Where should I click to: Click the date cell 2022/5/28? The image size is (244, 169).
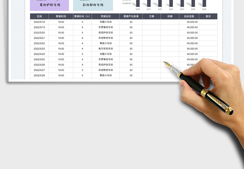pos(39,75)
